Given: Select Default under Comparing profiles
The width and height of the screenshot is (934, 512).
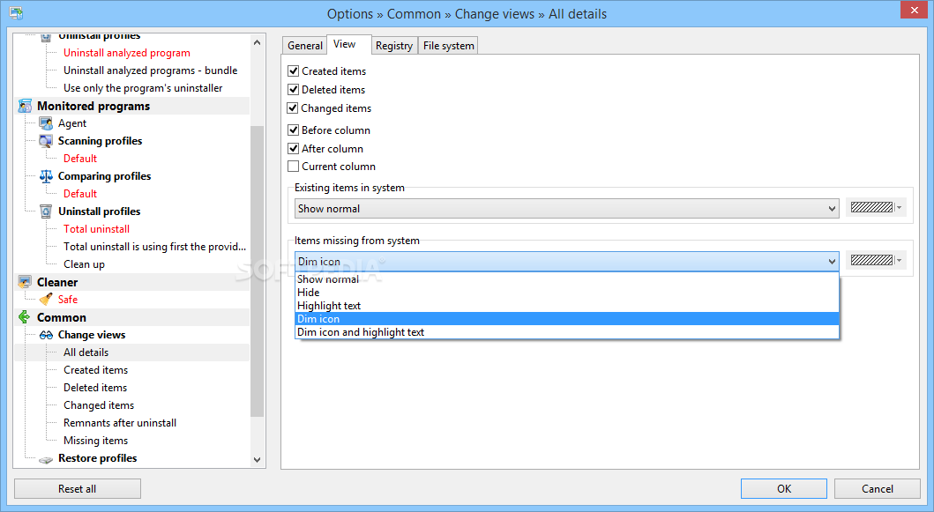Looking at the screenshot, I should [x=80, y=194].
